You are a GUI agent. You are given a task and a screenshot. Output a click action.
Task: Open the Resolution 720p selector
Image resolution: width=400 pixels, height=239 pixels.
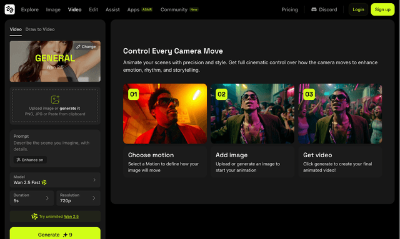78,198
